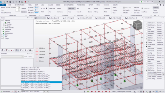Toggle the Architectural checkbox in Scene Content

[x=147, y=23]
